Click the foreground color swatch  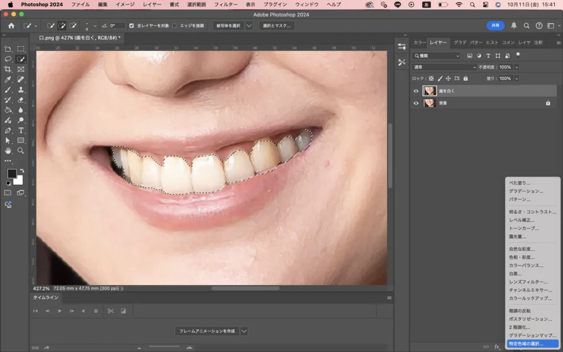point(12,173)
